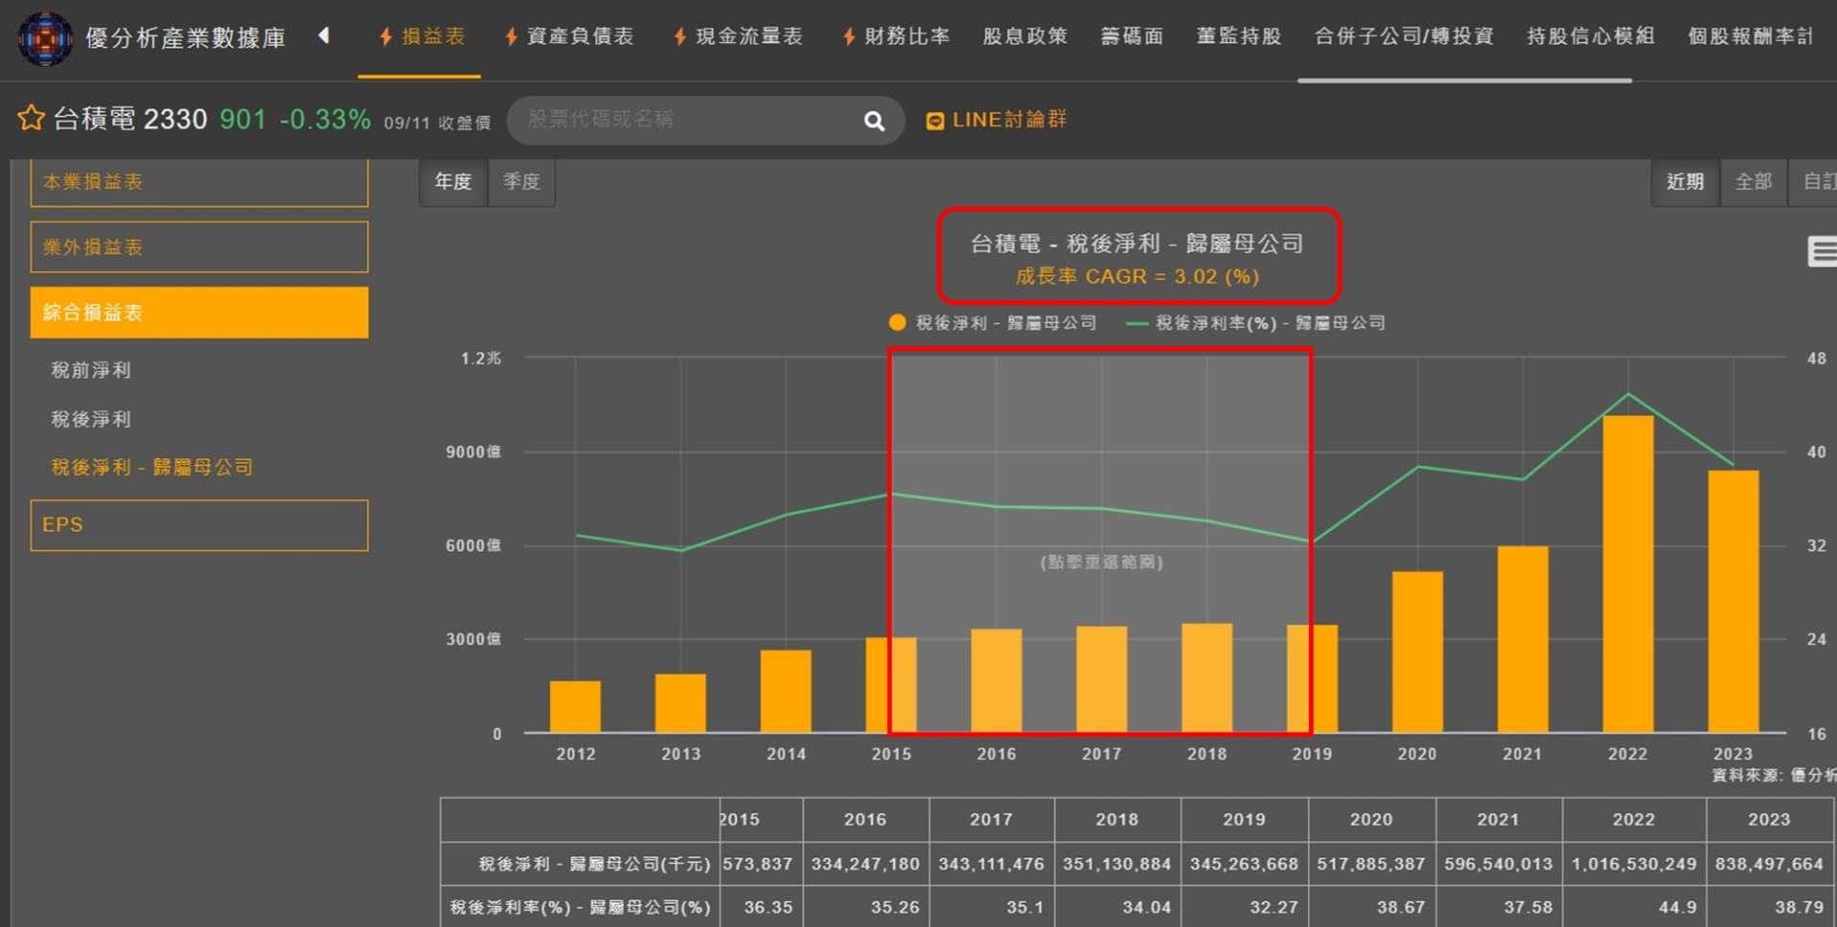Click the 優分析產業數據庫 logo icon
This screenshot has height=927, width=1837.
point(45,38)
